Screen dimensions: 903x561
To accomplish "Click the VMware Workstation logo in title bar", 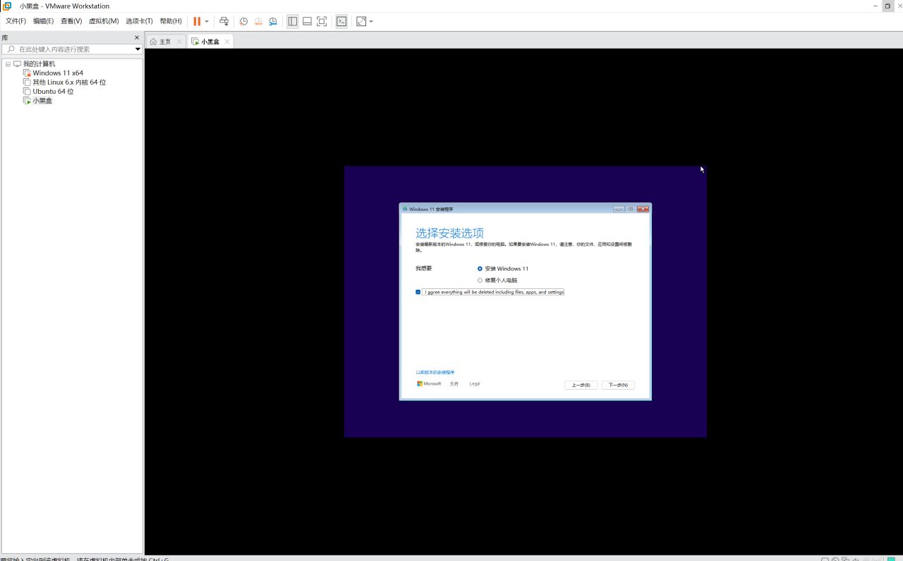I will click(x=7, y=6).
